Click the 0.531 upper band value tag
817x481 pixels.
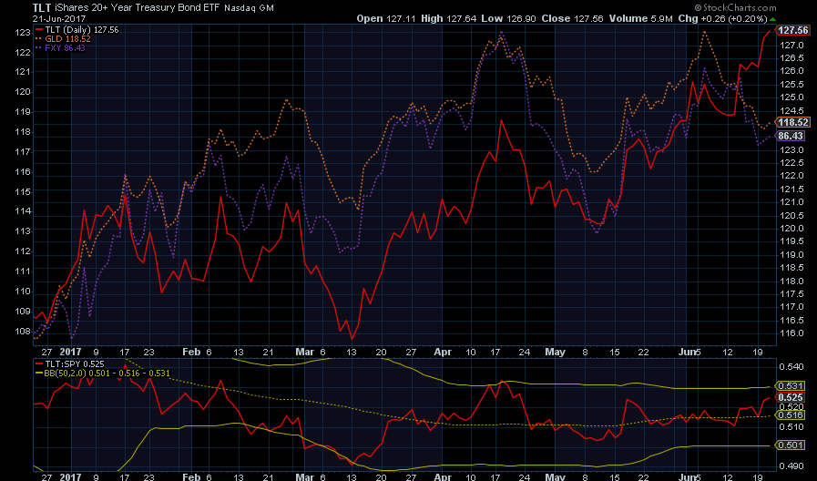click(791, 386)
